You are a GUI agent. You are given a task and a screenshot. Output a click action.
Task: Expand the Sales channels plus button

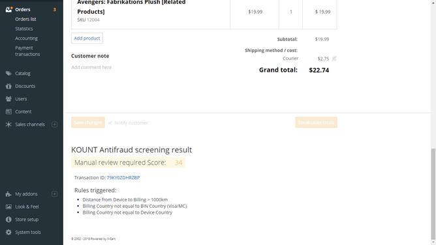click(55, 124)
